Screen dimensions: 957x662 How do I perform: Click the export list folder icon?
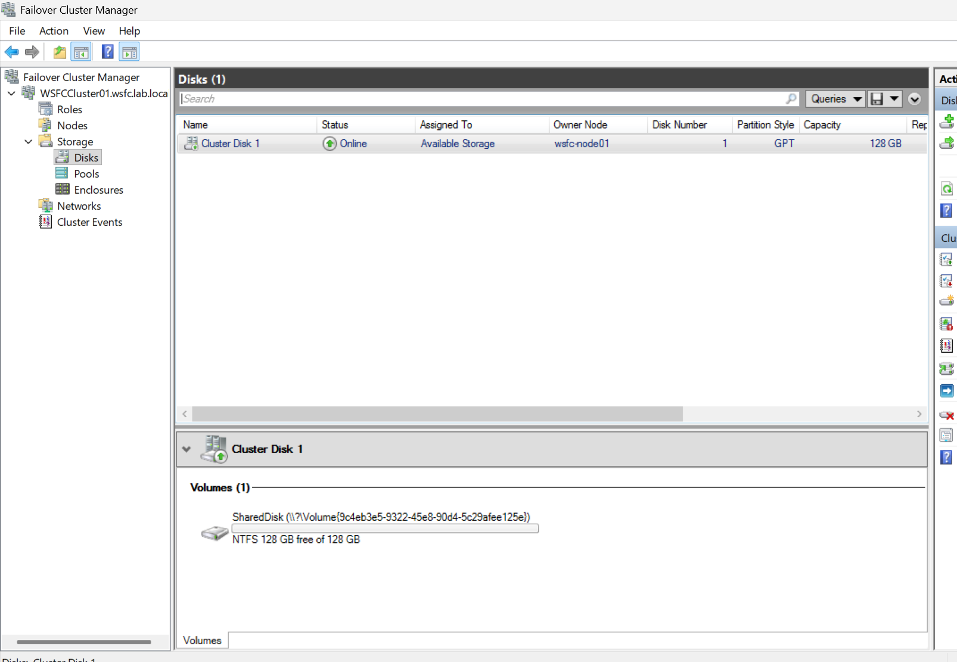(60, 52)
